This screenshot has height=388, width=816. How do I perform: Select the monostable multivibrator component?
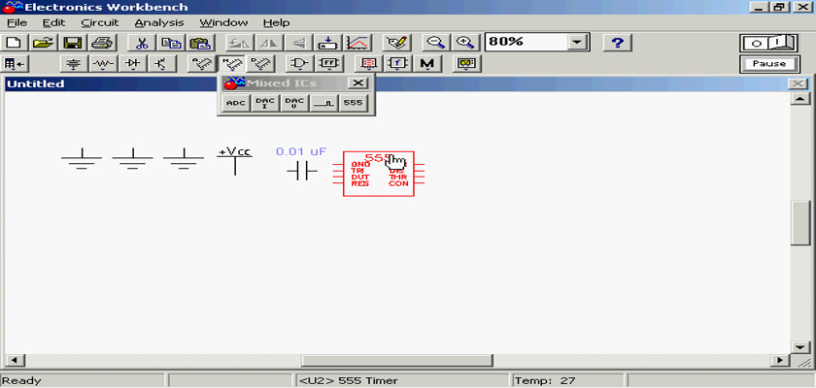[x=324, y=104]
